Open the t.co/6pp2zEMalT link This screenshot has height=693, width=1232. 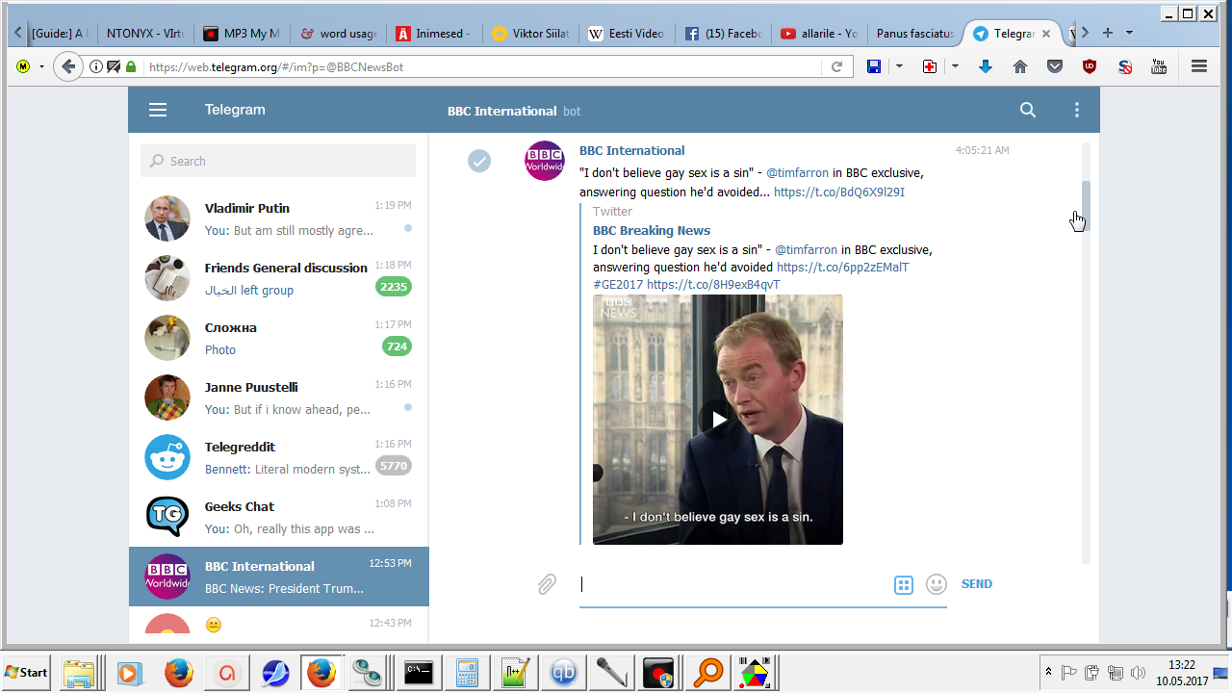pos(842,267)
